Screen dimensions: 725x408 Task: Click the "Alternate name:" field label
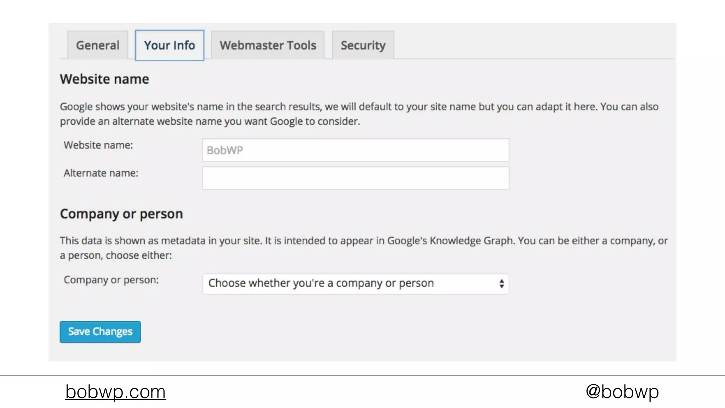point(101,173)
